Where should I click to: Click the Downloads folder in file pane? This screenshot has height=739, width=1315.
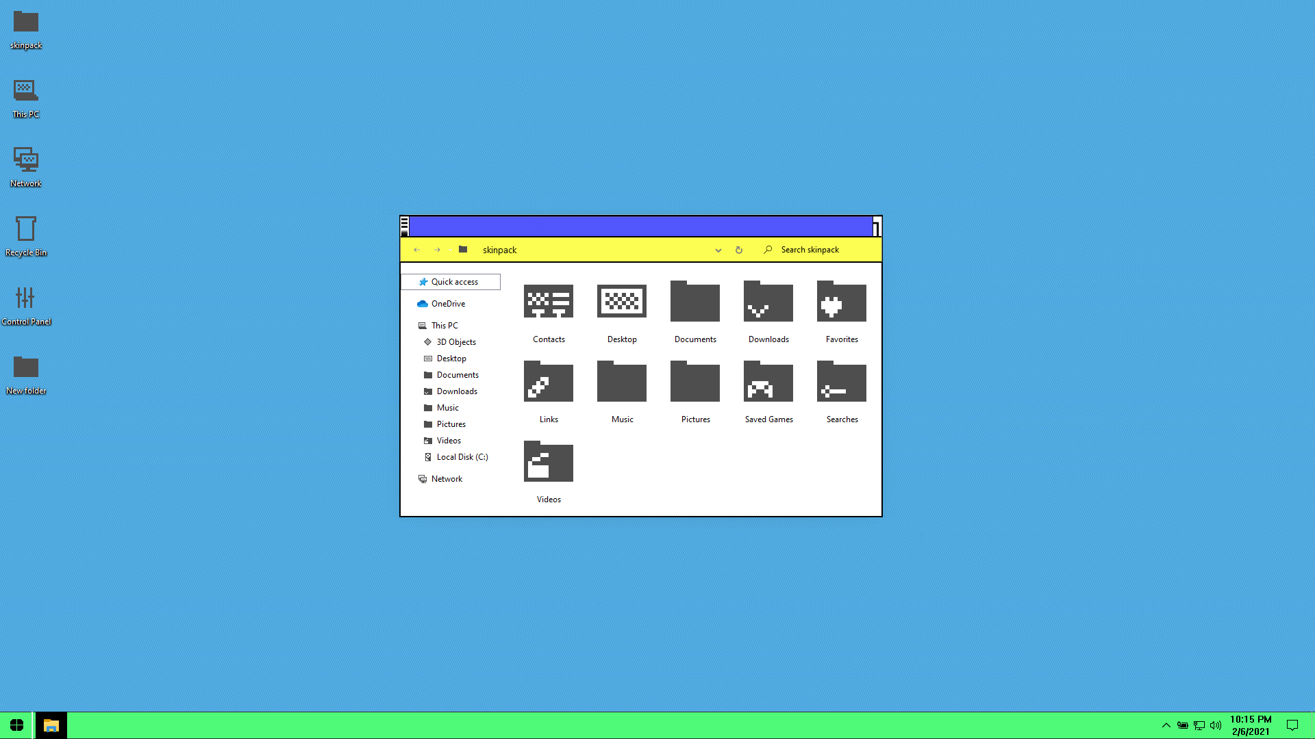point(768,302)
